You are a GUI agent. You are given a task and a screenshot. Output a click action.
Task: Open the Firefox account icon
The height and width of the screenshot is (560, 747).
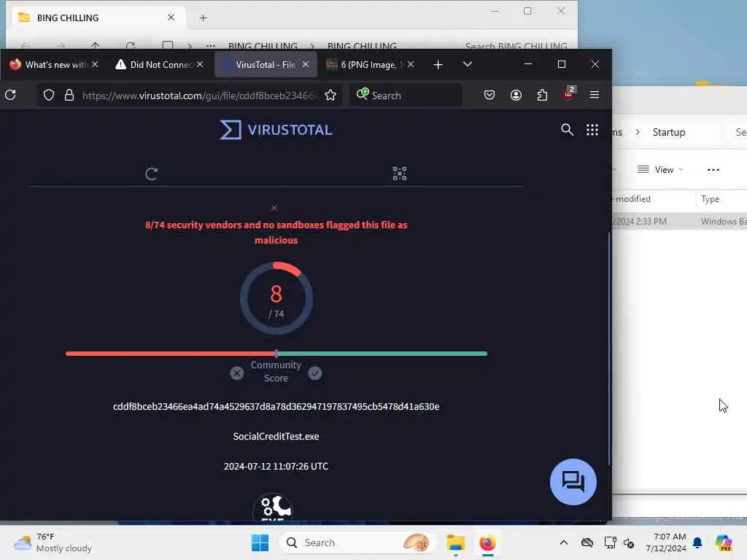(x=516, y=95)
